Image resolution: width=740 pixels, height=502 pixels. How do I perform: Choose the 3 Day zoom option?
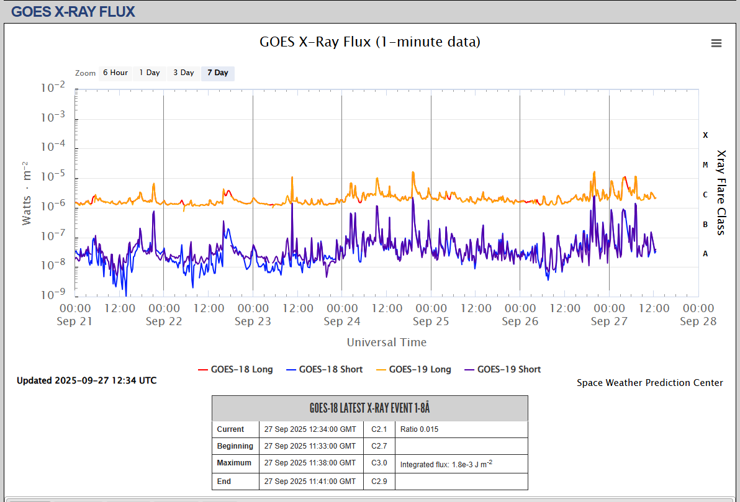pos(183,73)
